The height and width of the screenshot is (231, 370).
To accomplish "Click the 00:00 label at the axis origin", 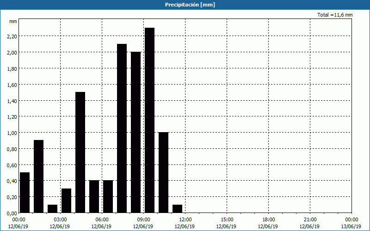I will 18,220.
